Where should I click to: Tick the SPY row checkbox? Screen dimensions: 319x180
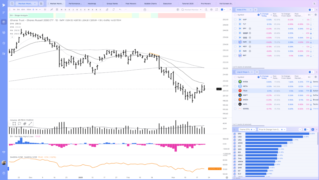(x=235, y=29)
